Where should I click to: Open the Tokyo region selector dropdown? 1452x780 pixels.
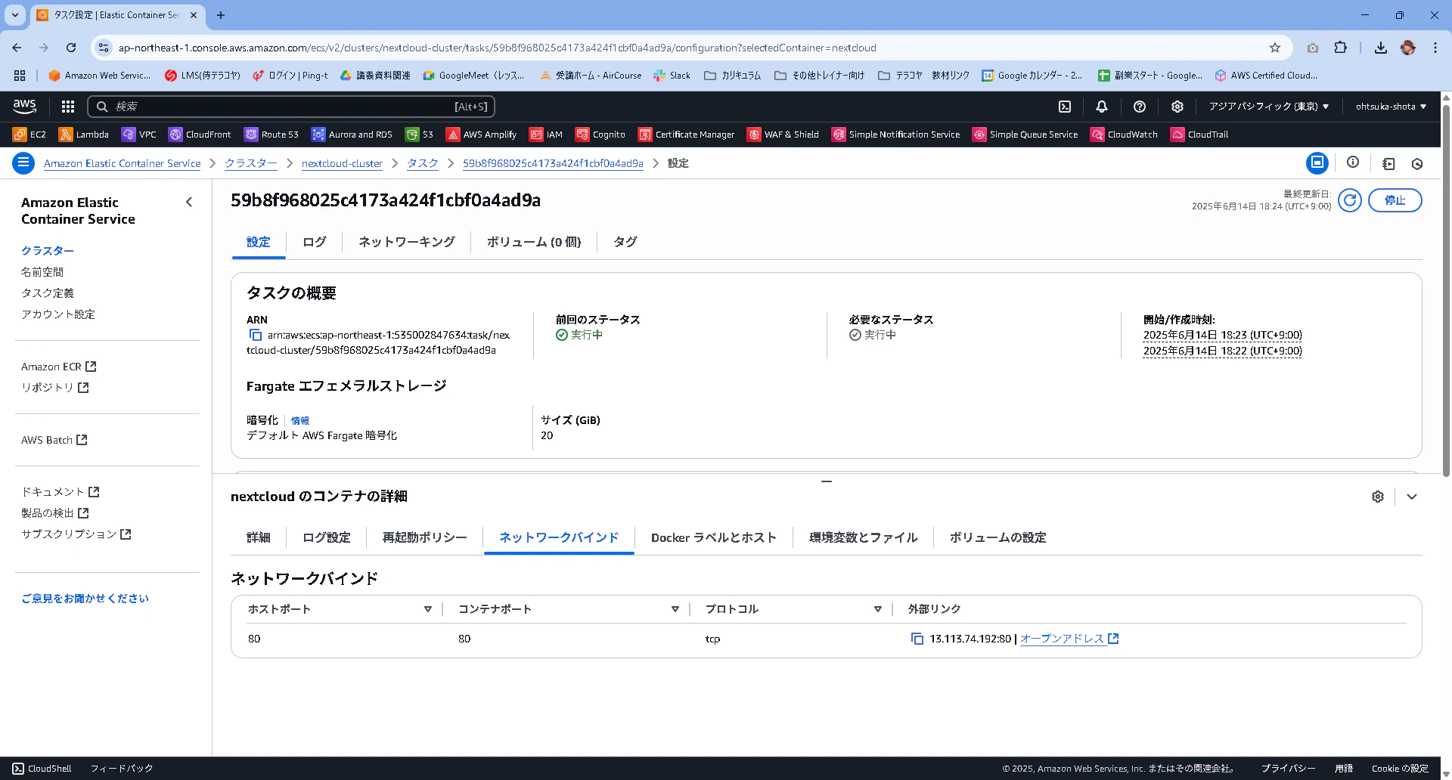coord(1269,107)
